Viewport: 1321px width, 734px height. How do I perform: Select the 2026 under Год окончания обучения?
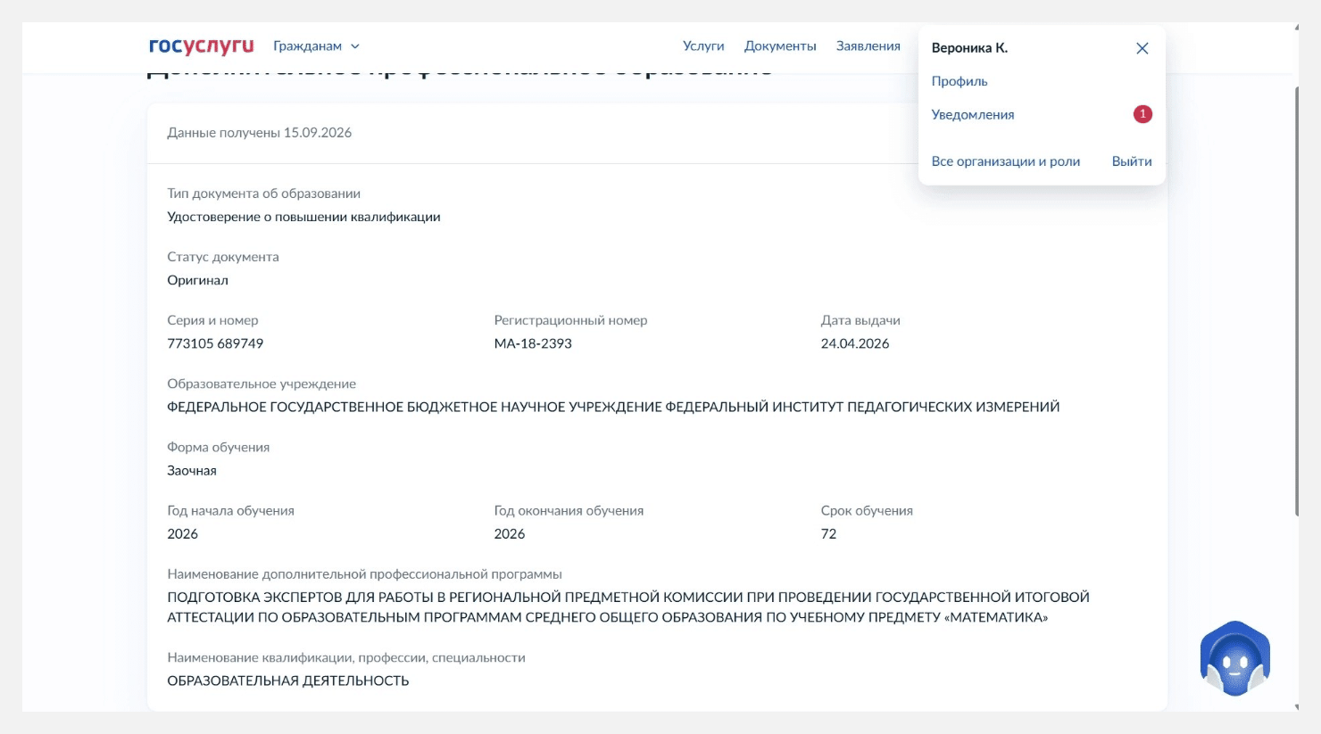(509, 534)
